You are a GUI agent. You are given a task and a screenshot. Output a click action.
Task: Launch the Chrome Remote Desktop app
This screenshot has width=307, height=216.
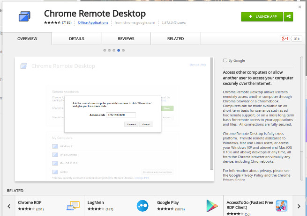tap(262, 17)
